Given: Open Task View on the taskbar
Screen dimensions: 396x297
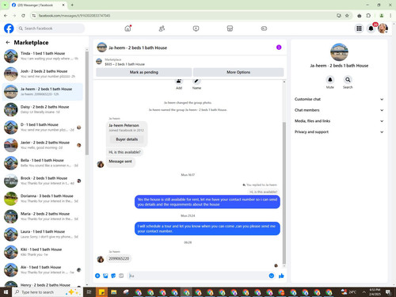Looking at the screenshot, I should tap(89, 292).
